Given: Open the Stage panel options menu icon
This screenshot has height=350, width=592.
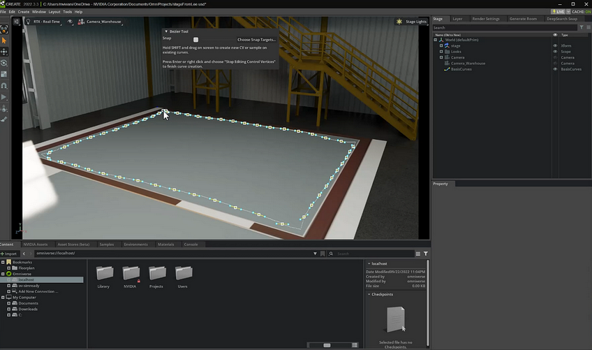Looking at the screenshot, I should coord(589,27).
